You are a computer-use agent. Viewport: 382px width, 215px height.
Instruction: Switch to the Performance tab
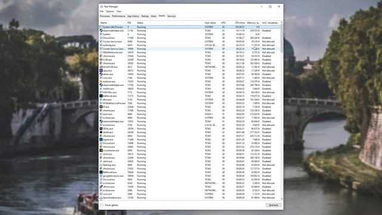click(118, 16)
